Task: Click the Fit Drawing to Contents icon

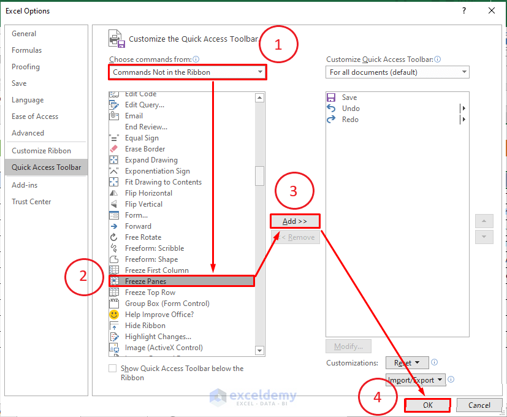Action: point(114,182)
